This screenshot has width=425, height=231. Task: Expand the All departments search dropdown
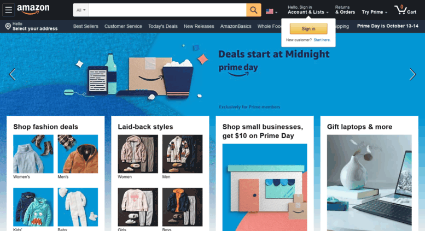pyautogui.click(x=81, y=10)
